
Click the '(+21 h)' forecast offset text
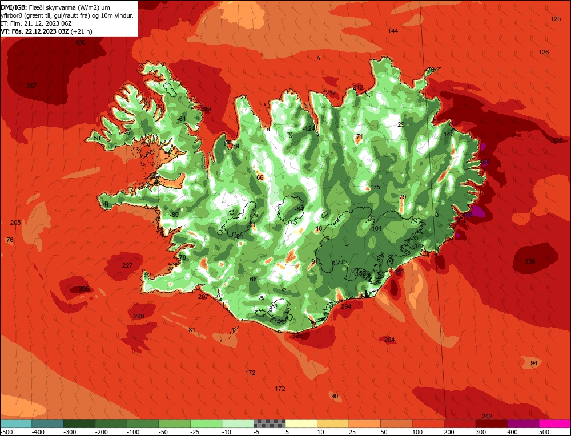82,31
